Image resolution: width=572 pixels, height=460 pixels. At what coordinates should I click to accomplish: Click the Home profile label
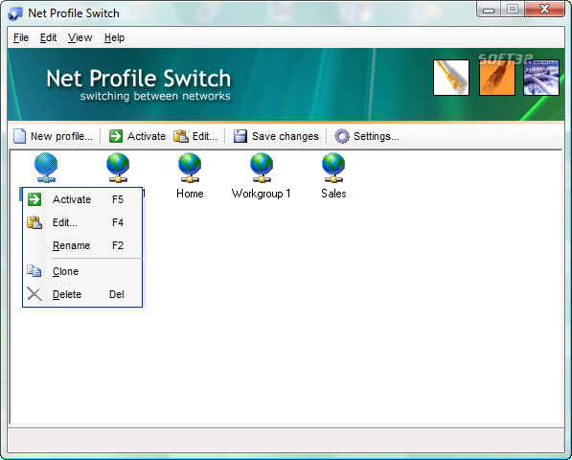[x=190, y=194]
